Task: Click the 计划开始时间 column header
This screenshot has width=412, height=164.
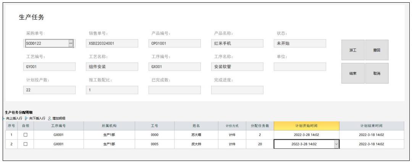Action: click(x=306, y=126)
